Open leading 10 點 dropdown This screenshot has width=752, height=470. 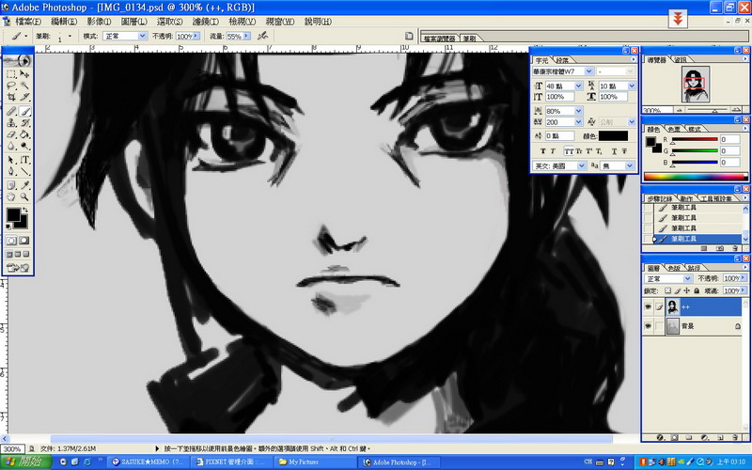point(632,86)
